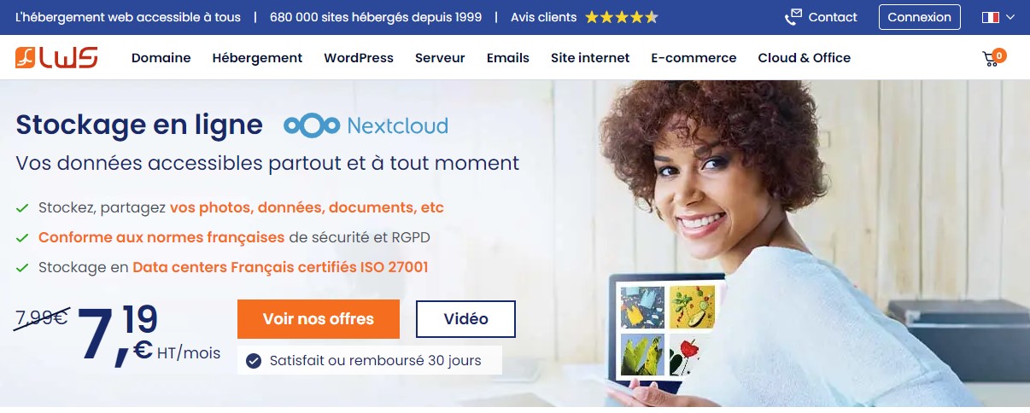Screen dimensions: 1030x413
Task: Open the Cloud & Office menu
Action: pos(805,58)
